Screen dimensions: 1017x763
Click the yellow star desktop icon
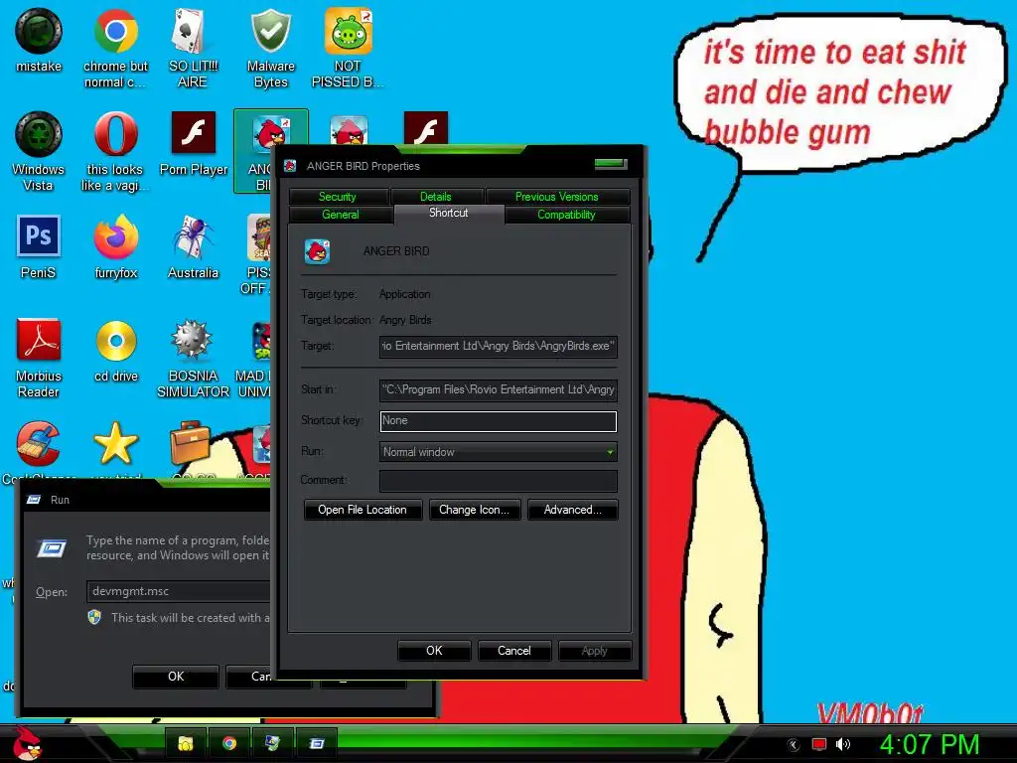115,444
